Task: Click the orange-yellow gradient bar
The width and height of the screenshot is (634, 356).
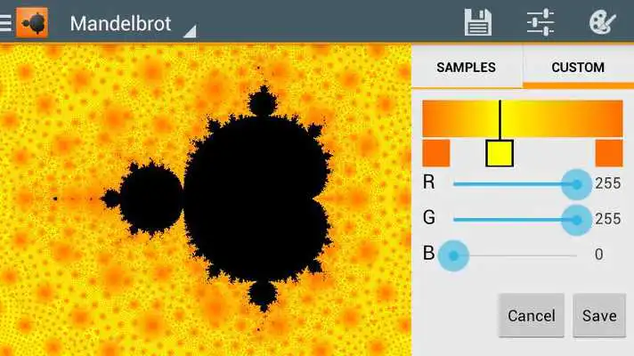Action: click(x=523, y=118)
